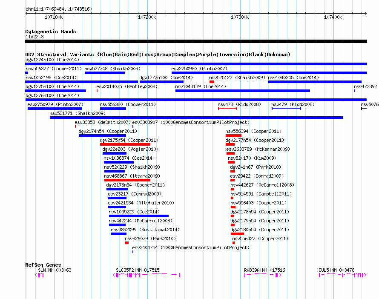Click nsv820170 (Kim2009) variant label
Screen dimensions: 379x299
click(252, 158)
